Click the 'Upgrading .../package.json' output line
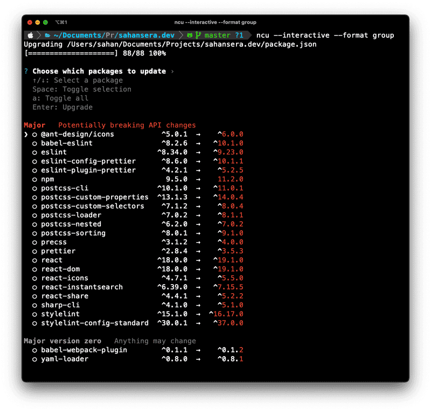431x411 pixels. (170, 45)
